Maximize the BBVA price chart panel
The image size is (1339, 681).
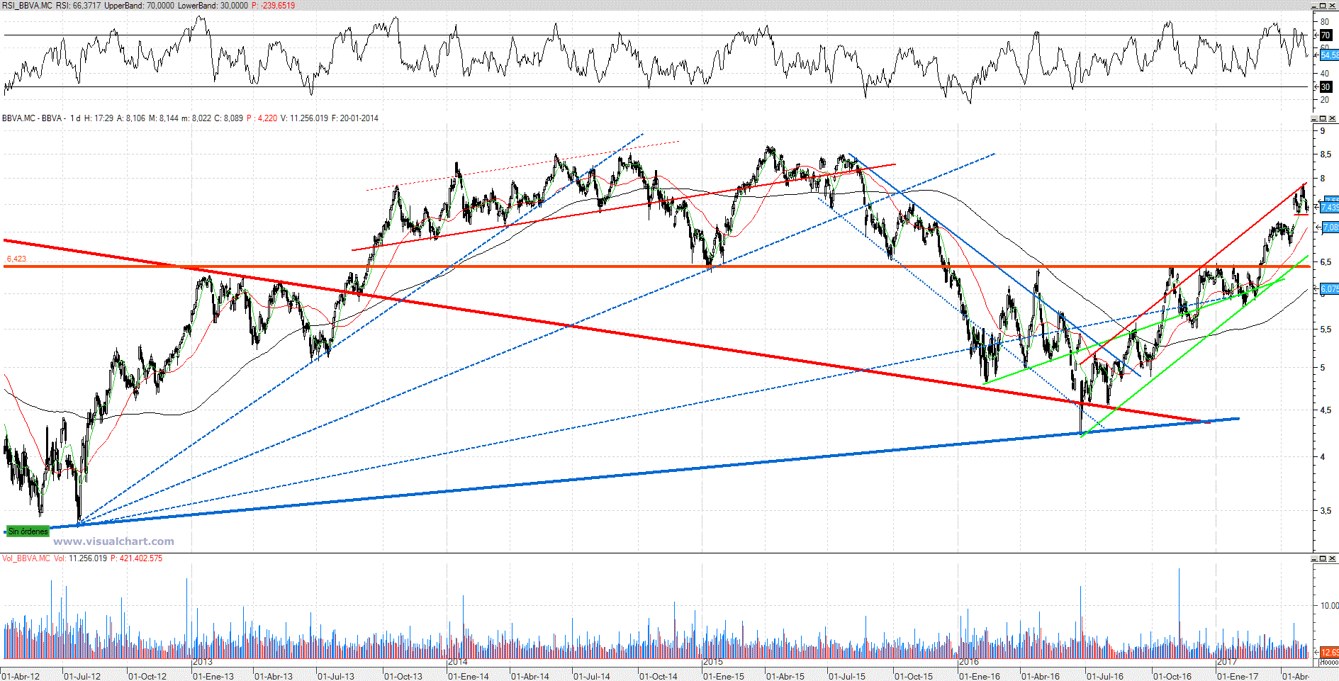tap(1323, 118)
